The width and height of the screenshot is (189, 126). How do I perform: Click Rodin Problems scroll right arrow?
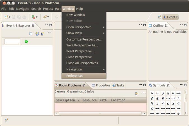tap(144, 113)
